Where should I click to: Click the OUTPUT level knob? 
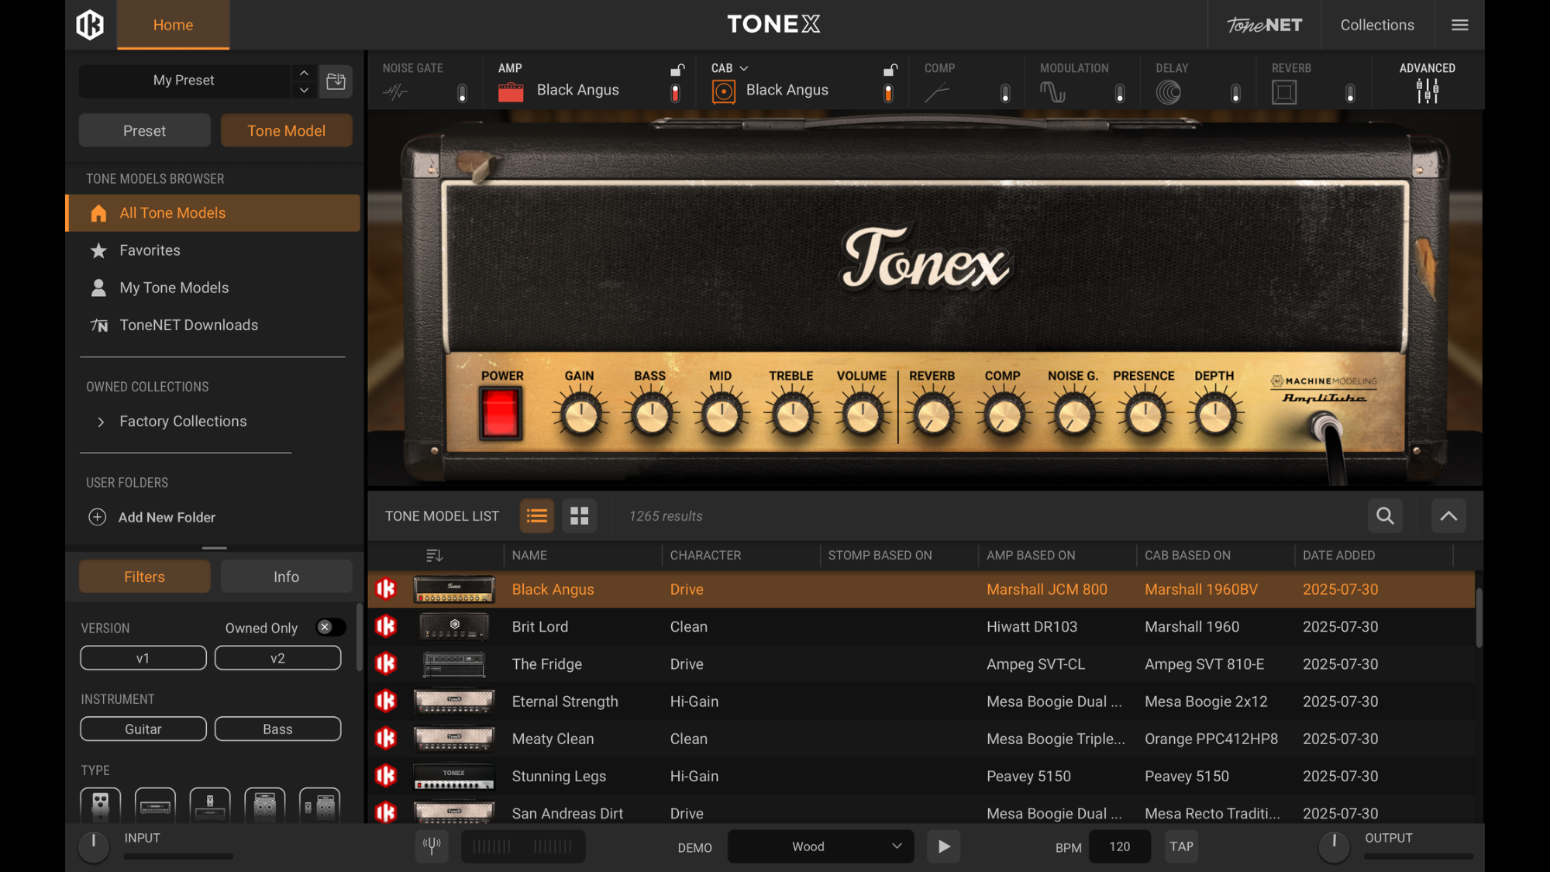1334,846
